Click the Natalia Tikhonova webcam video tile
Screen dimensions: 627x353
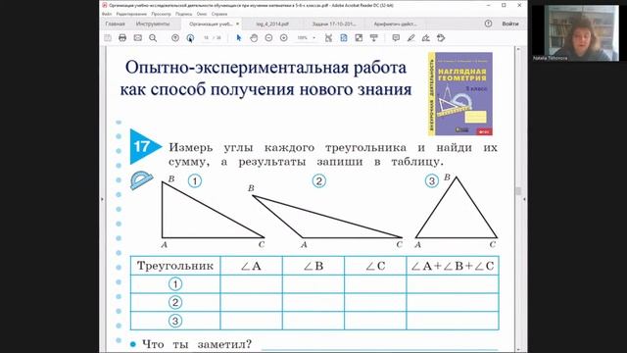pos(576,33)
